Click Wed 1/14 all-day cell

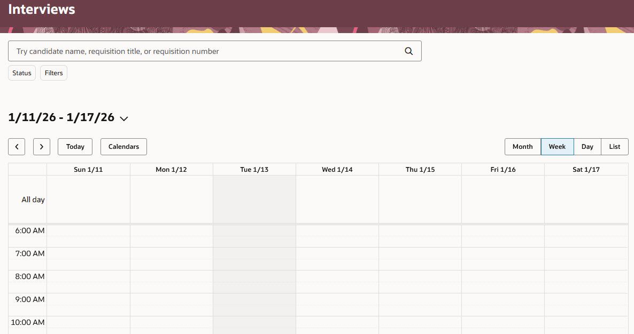click(337, 200)
